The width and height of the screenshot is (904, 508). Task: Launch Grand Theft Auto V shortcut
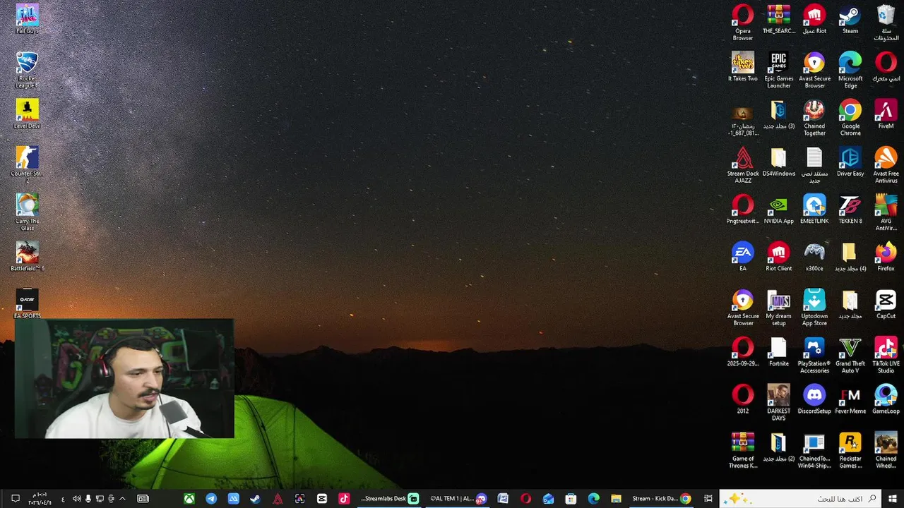pos(850,354)
